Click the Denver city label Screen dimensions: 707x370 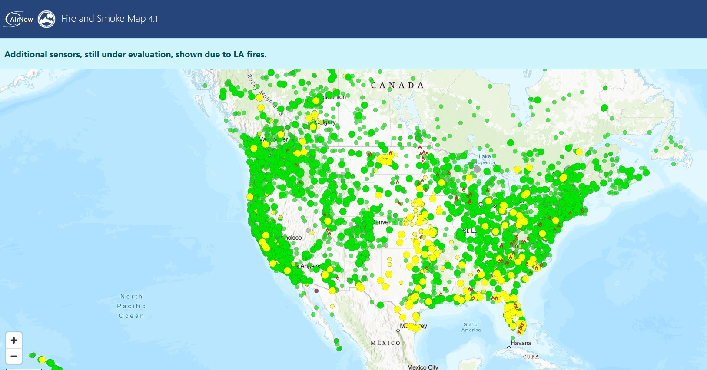pyautogui.click(x=382, y=222)
